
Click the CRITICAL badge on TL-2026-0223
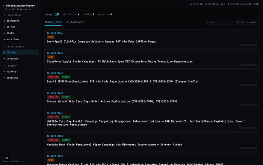click(53, 77)
